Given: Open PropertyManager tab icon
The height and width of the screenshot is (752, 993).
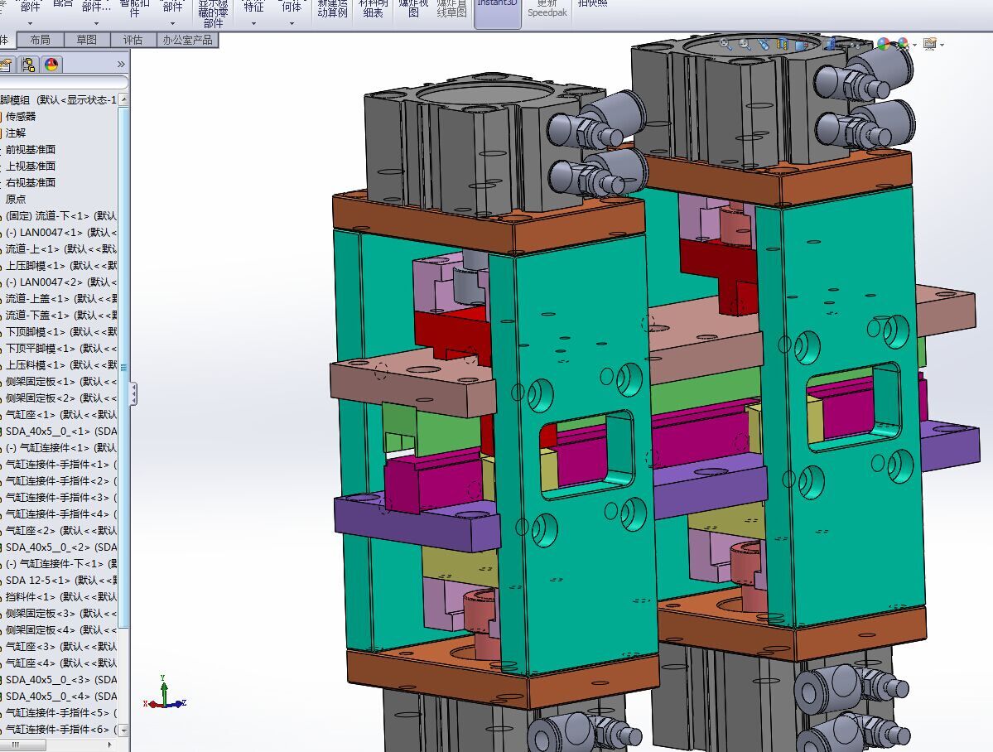Looking at the screenshot, I should 7,64.
